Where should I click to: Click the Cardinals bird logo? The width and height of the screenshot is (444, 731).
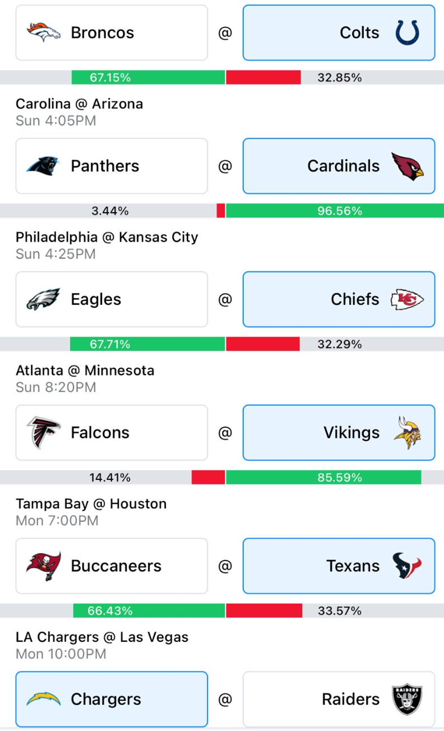click(407, 166)
